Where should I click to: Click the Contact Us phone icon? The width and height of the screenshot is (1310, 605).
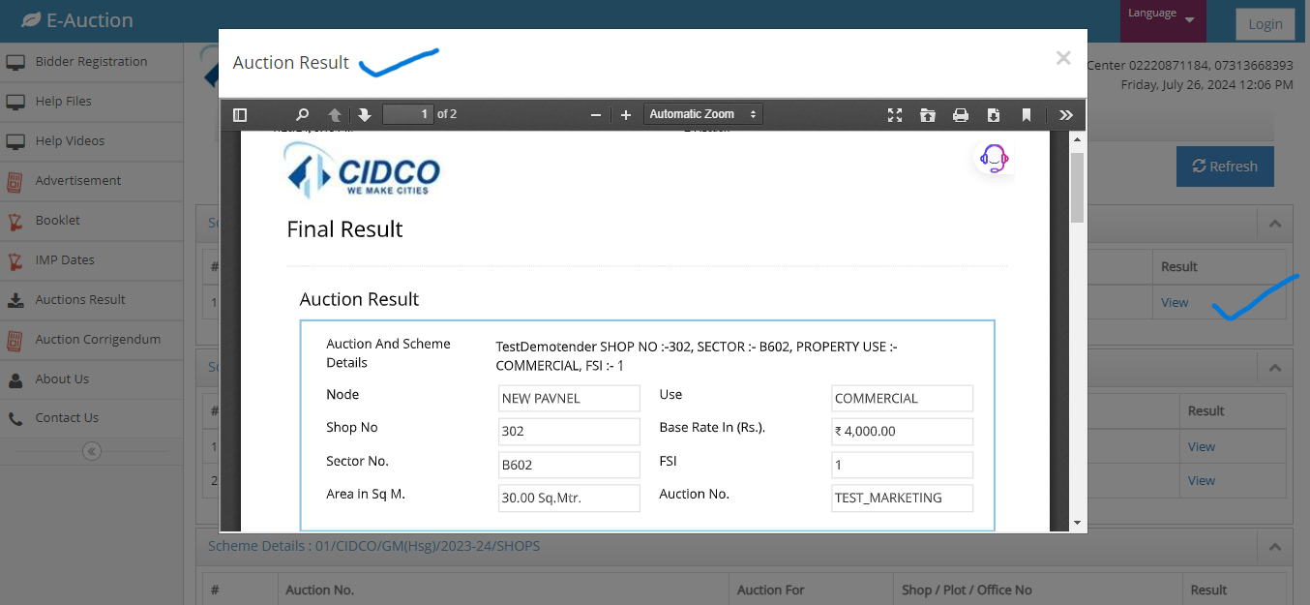(x=15, y=419)
